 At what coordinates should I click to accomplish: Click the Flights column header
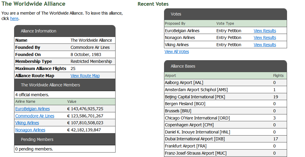(278, 76)
